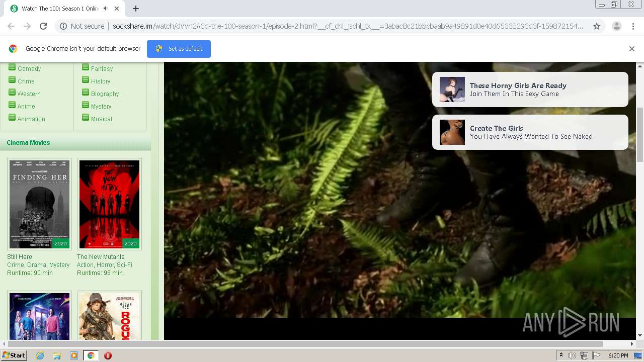The height and width of the screenshot is (362, 644).
Task: Click the Musical genre icon
Action: point(86,117)
